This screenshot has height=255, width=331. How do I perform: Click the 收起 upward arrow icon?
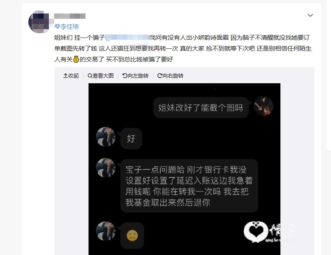pyautogui.click(x=65, y=75)
